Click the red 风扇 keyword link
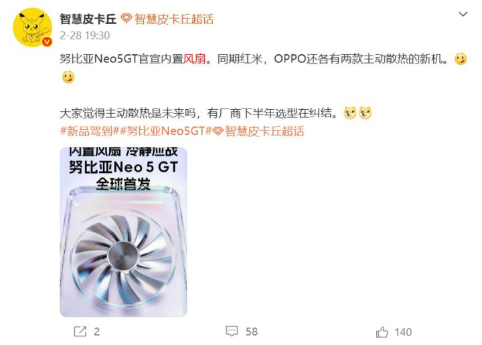 [195, 59]
